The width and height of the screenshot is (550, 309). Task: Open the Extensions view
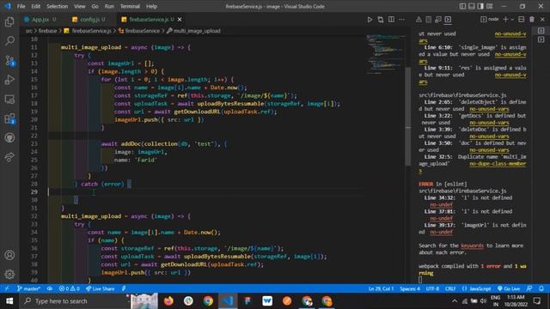[x=9, y=118]
